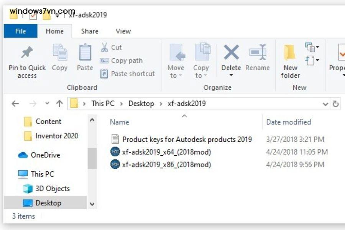Expand the Copy to dropdown
The width and height of the screenshot is (345, 230).
click(x=201, y=63)
